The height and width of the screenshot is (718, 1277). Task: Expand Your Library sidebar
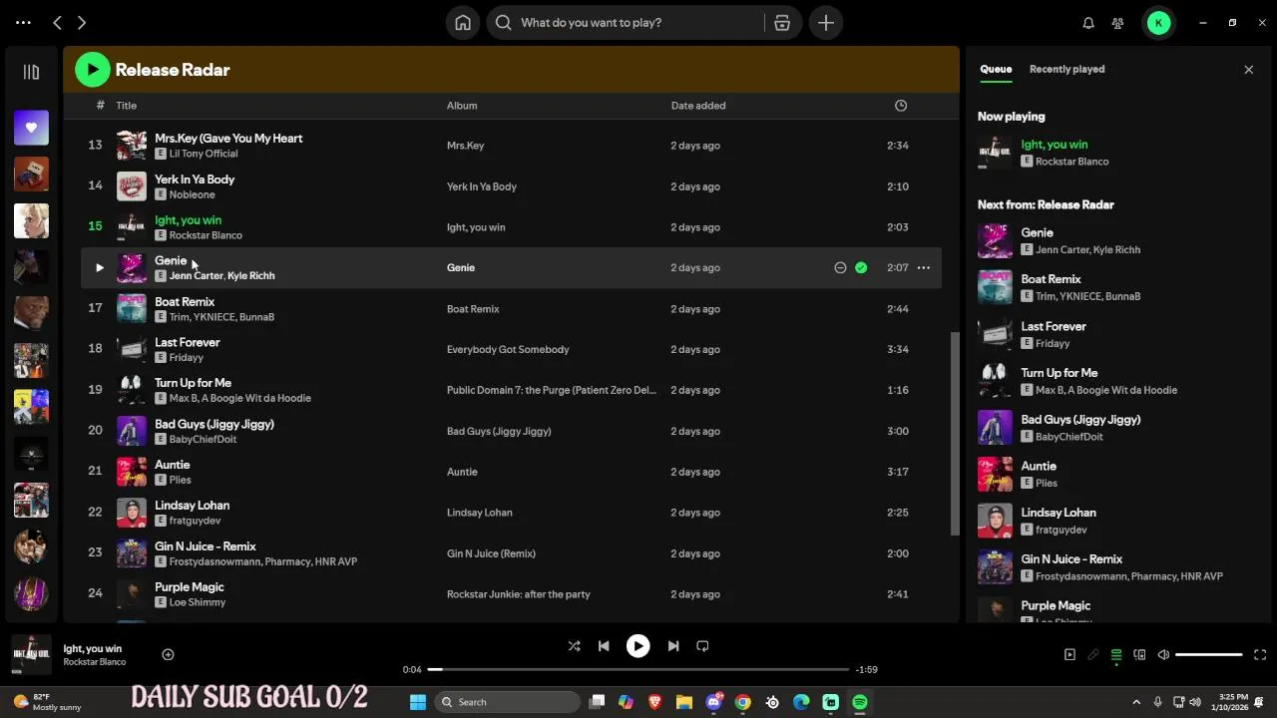31,72
